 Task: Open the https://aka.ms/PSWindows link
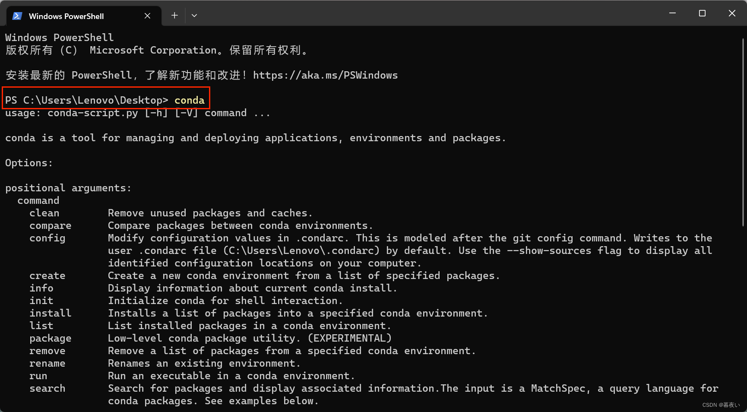325,75
